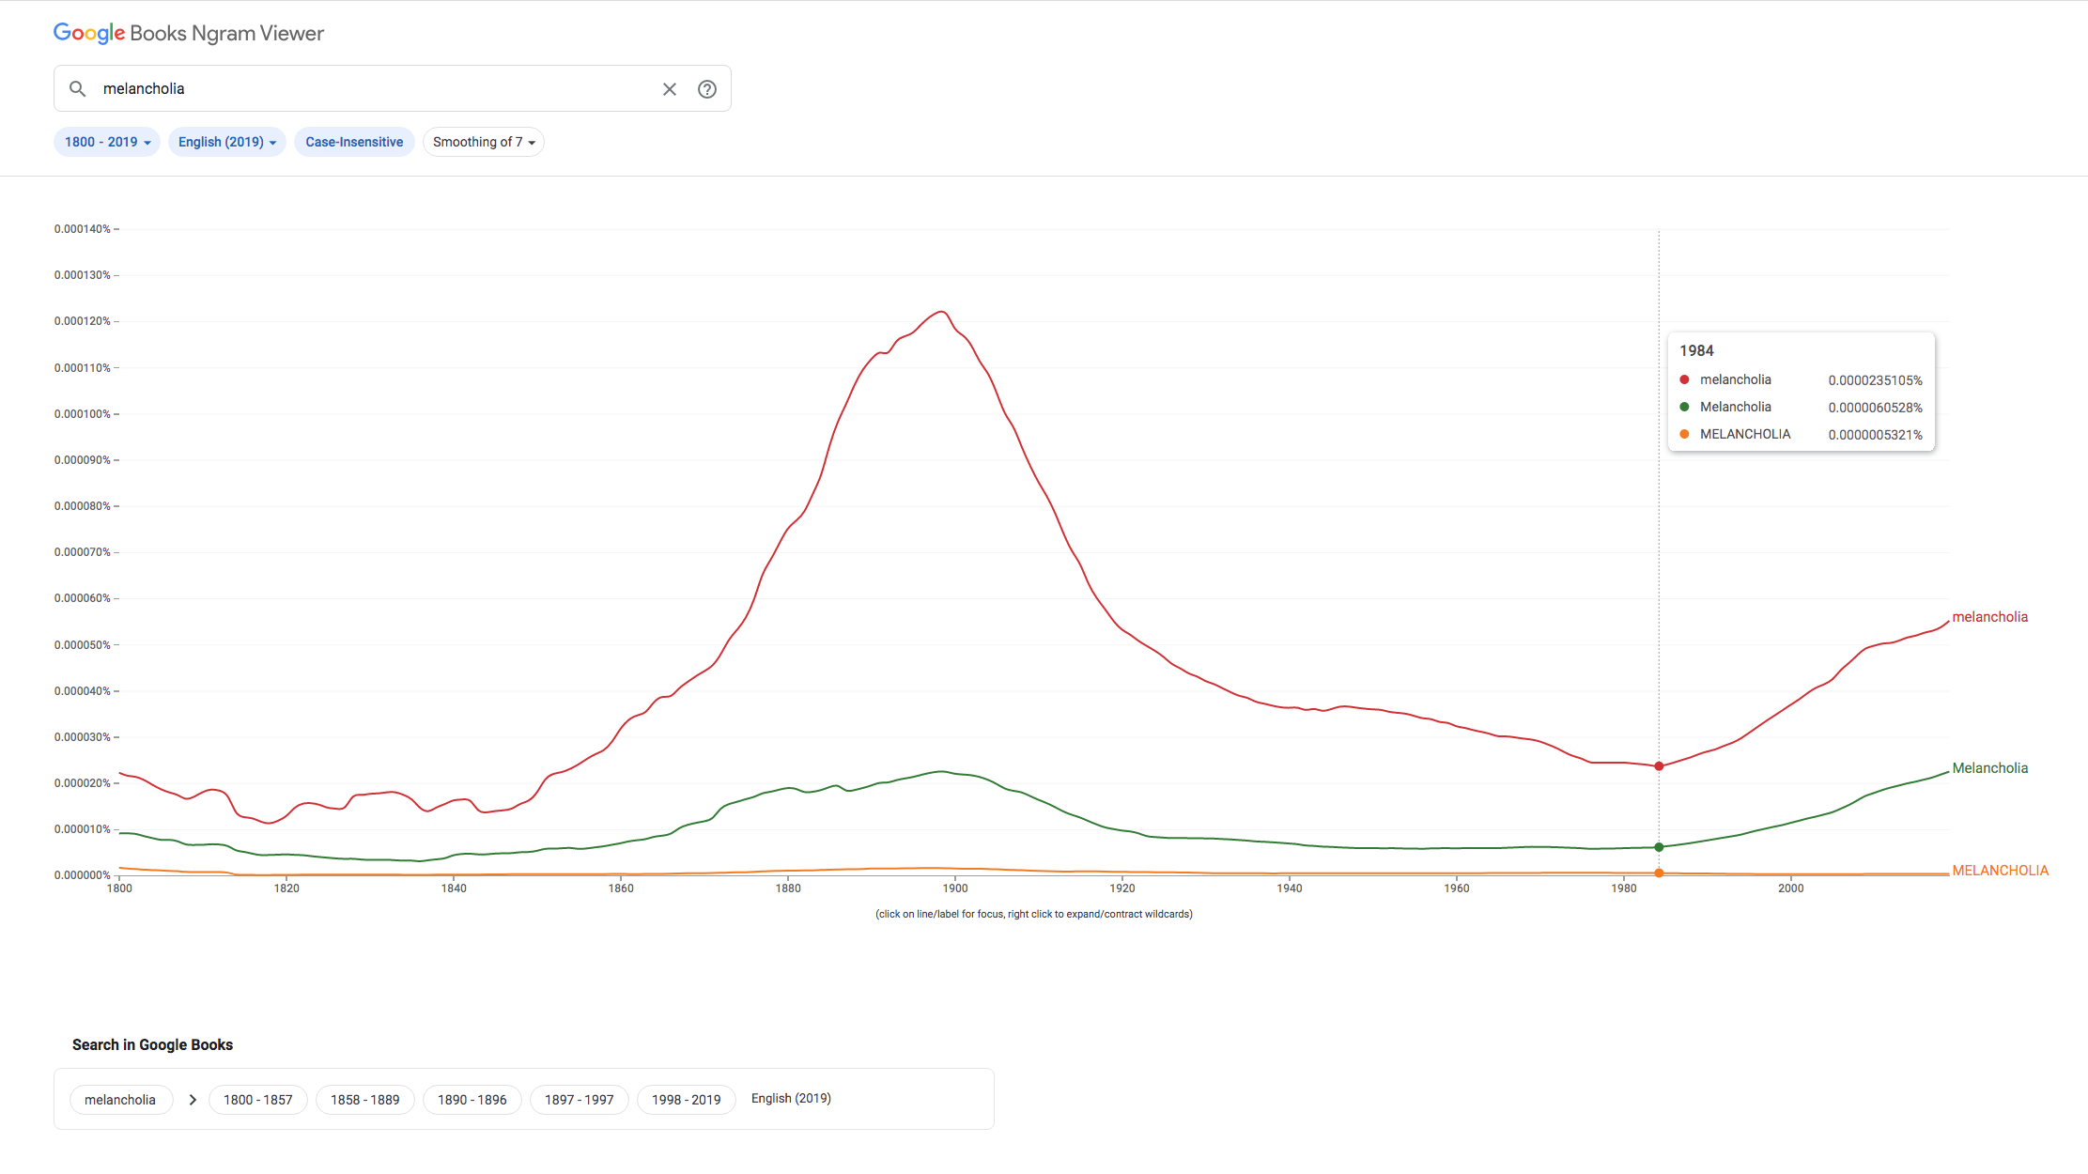Click the search magnifier icon

[x=78, y=88]
